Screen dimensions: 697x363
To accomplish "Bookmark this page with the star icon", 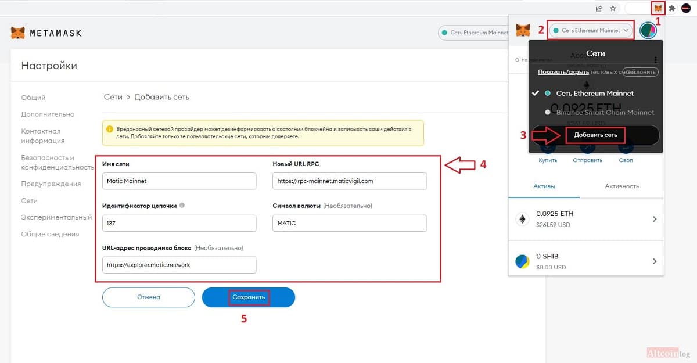I will click(x=613, y=9).
